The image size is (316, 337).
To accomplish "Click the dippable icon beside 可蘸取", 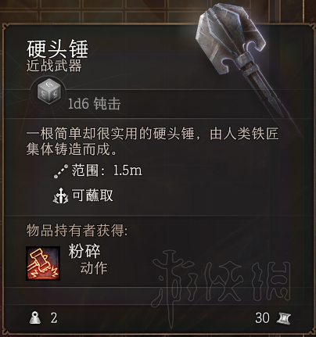I will [61, 195].
